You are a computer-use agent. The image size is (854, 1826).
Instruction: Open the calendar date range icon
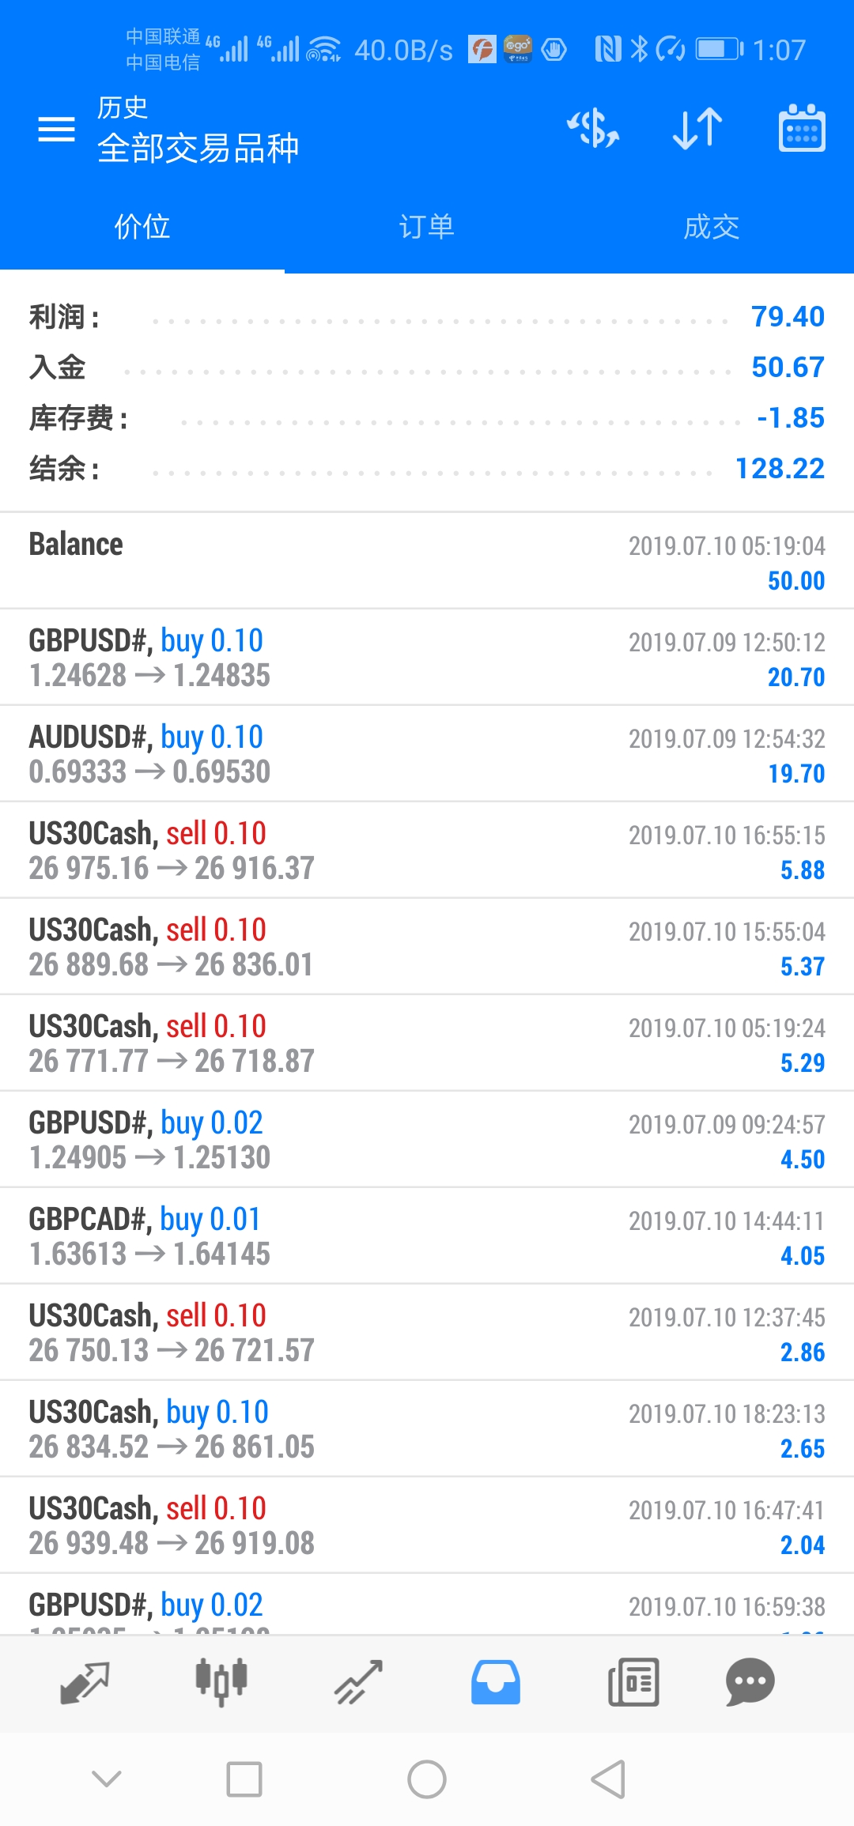802,128
